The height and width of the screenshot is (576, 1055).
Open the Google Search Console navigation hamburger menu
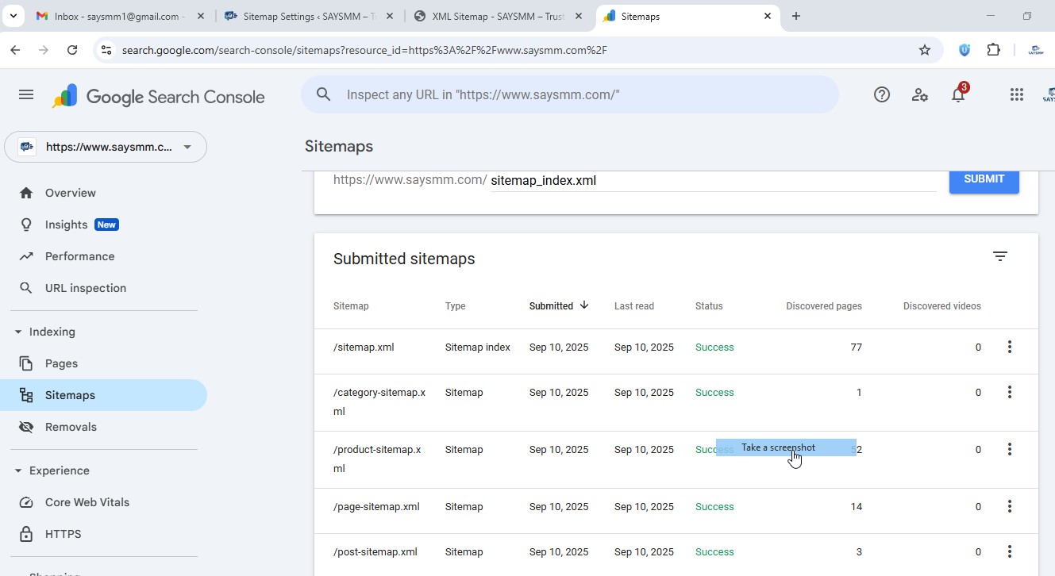(26, 94)
